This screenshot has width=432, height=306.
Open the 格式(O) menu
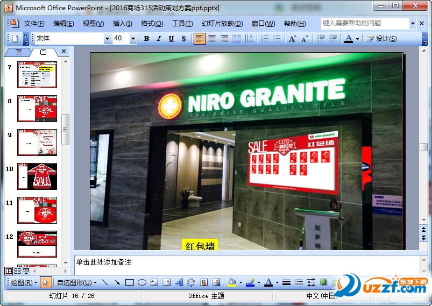click(x=152, y=24)
